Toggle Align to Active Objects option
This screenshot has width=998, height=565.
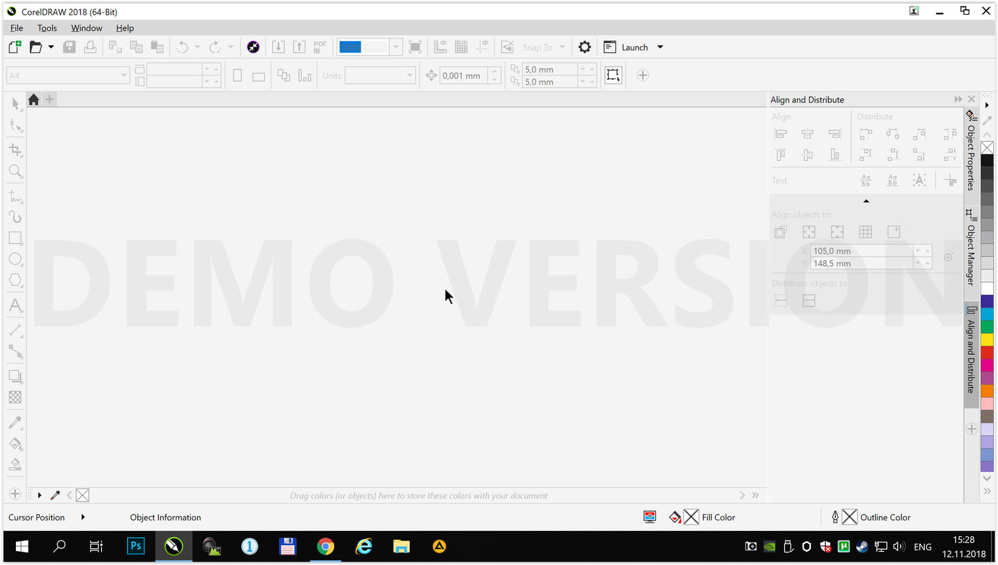[x=781, y=232]
